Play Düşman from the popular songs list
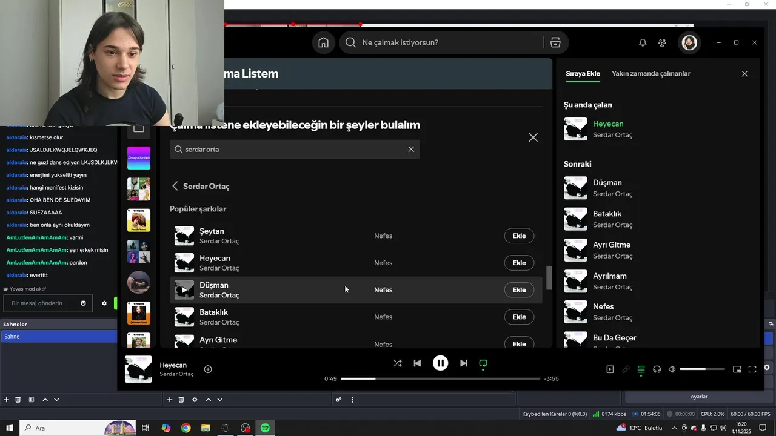 point(184,290)
